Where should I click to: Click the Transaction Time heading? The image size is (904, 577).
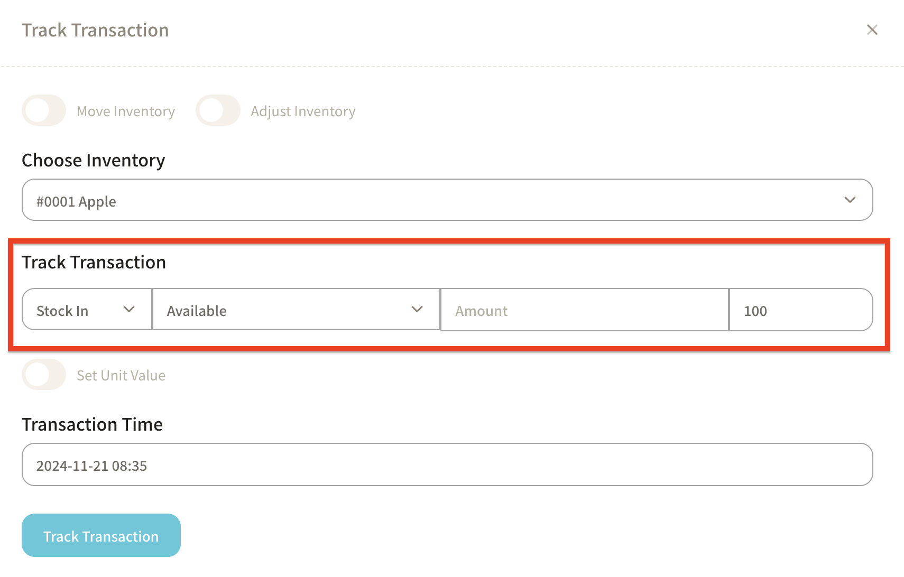coord(93,424)
